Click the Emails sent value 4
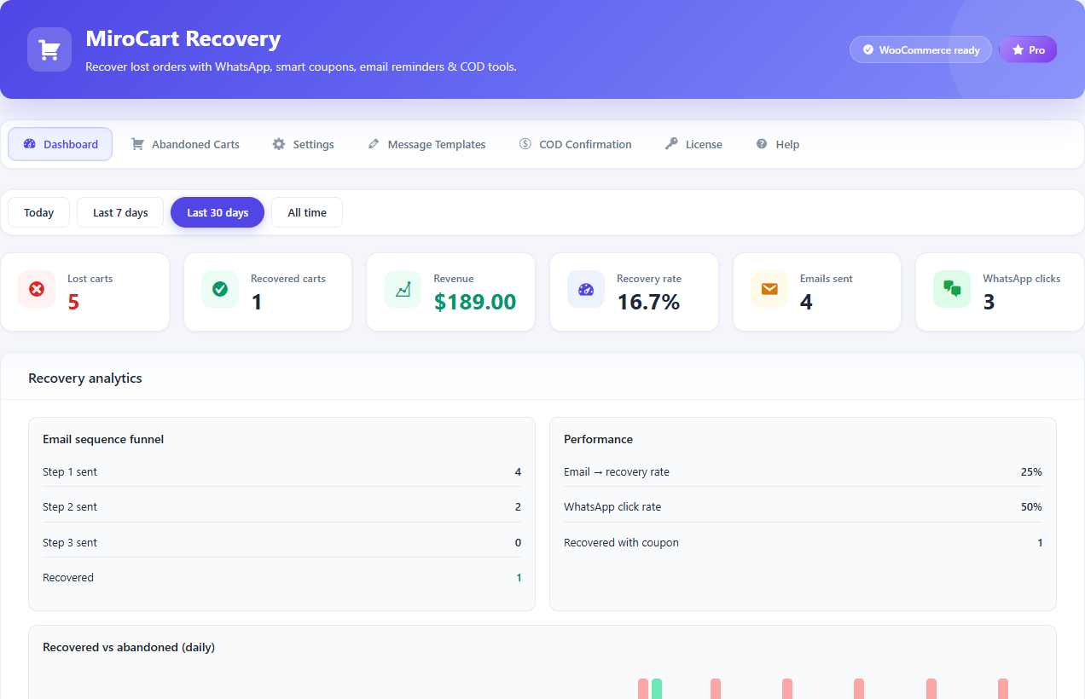Image resolution: width=1085 pixels, height=699 pixels. pyautogui.click(x=806, y=302)
